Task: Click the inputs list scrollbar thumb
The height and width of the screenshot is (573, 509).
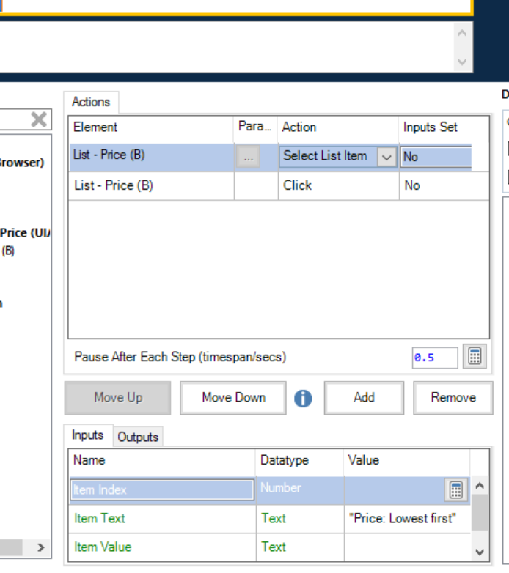Action: (480, 512)
